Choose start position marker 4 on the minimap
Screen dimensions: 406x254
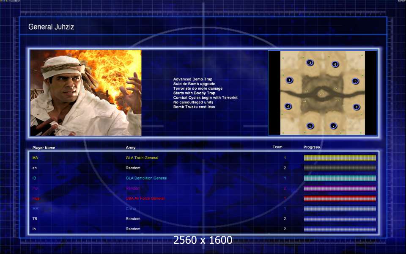288,106
